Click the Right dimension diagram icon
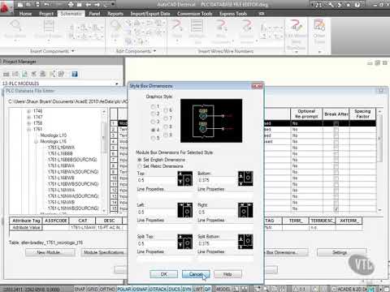 tap(245, 210)
